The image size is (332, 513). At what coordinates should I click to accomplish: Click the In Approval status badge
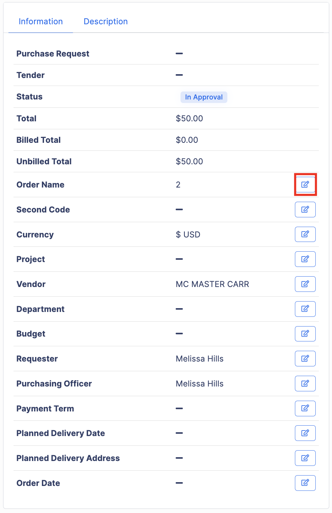(x=204, y=97)
